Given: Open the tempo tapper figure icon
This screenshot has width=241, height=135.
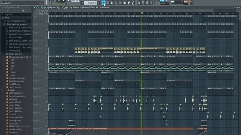Looking at the screenshot, I should point(133,3).
